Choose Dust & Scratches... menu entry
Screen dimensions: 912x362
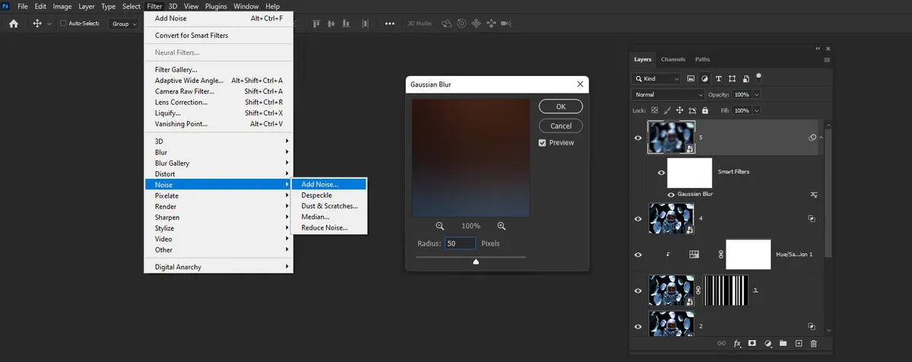point(329,206)
